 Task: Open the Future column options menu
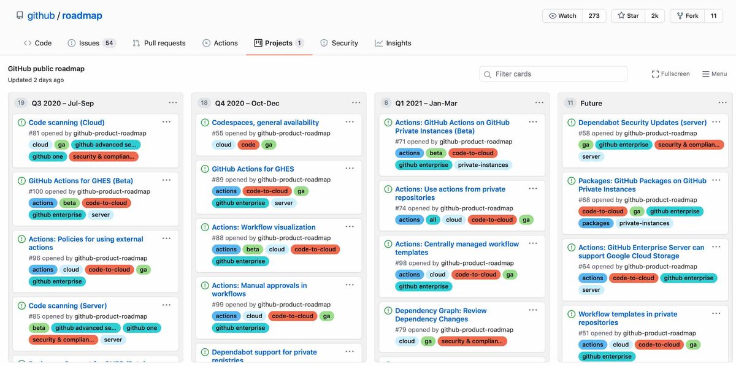tap(723, 103)
